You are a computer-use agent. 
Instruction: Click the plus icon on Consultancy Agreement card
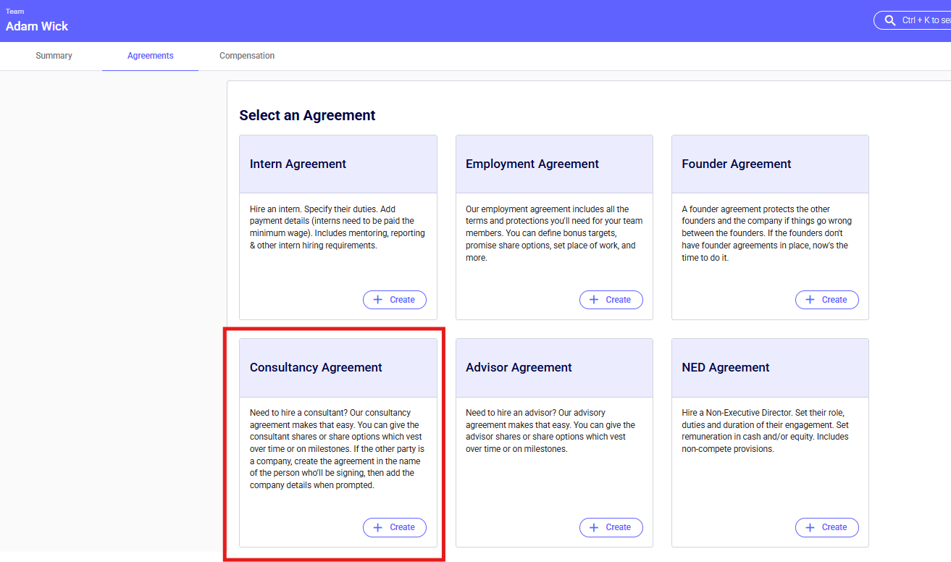click(377, 527)
